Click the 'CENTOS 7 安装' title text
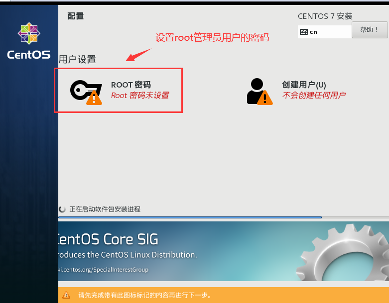 [x=325, y=16]
